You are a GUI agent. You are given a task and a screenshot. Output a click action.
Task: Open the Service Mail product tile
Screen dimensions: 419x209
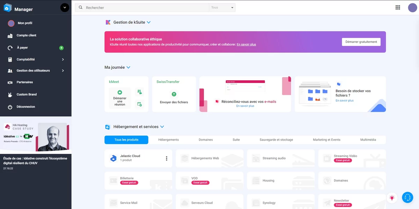[138, 202]
